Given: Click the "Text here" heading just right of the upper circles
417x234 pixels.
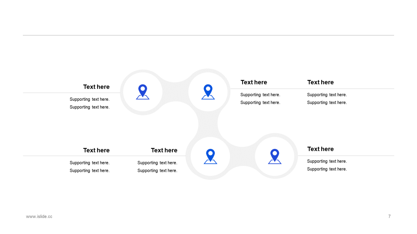Looking at the screenshot, I should point(254,82).
